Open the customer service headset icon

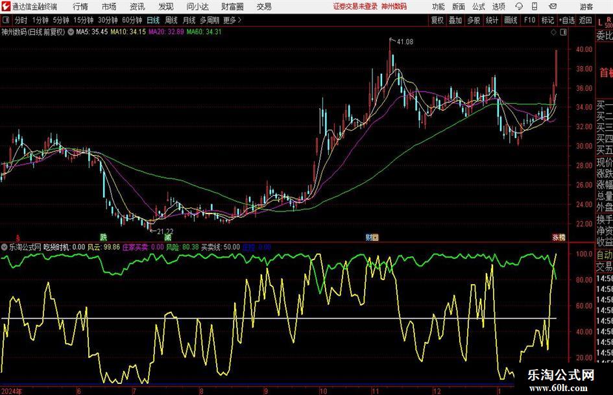519,6
